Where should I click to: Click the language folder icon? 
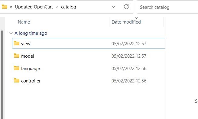17,68
